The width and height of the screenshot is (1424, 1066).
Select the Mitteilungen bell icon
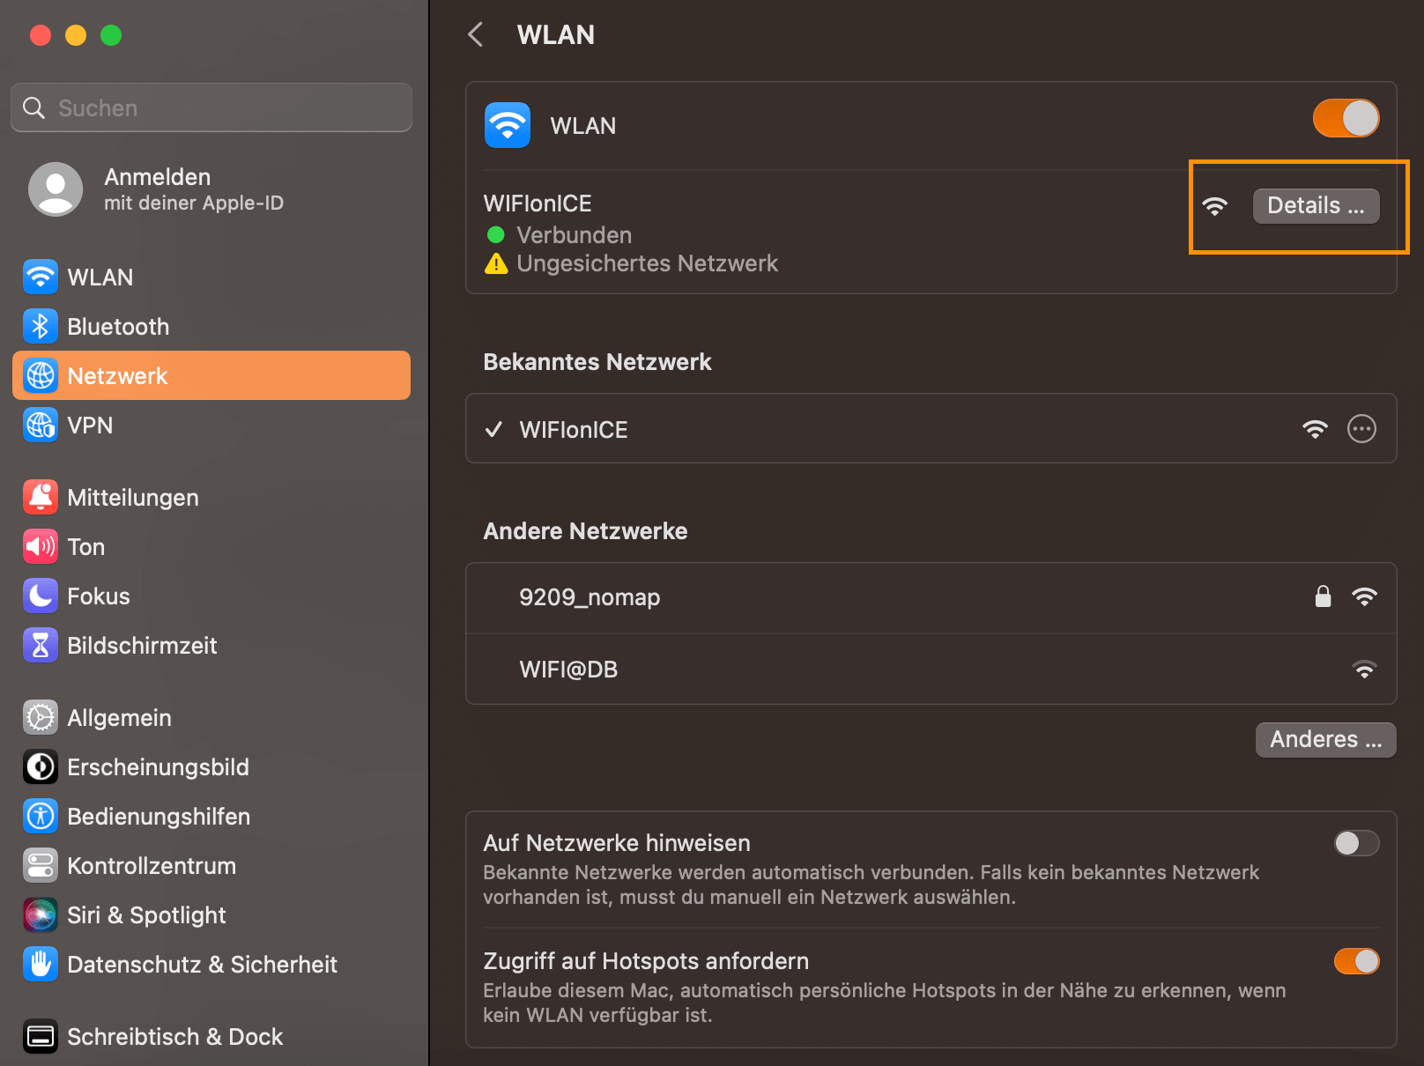40,497
